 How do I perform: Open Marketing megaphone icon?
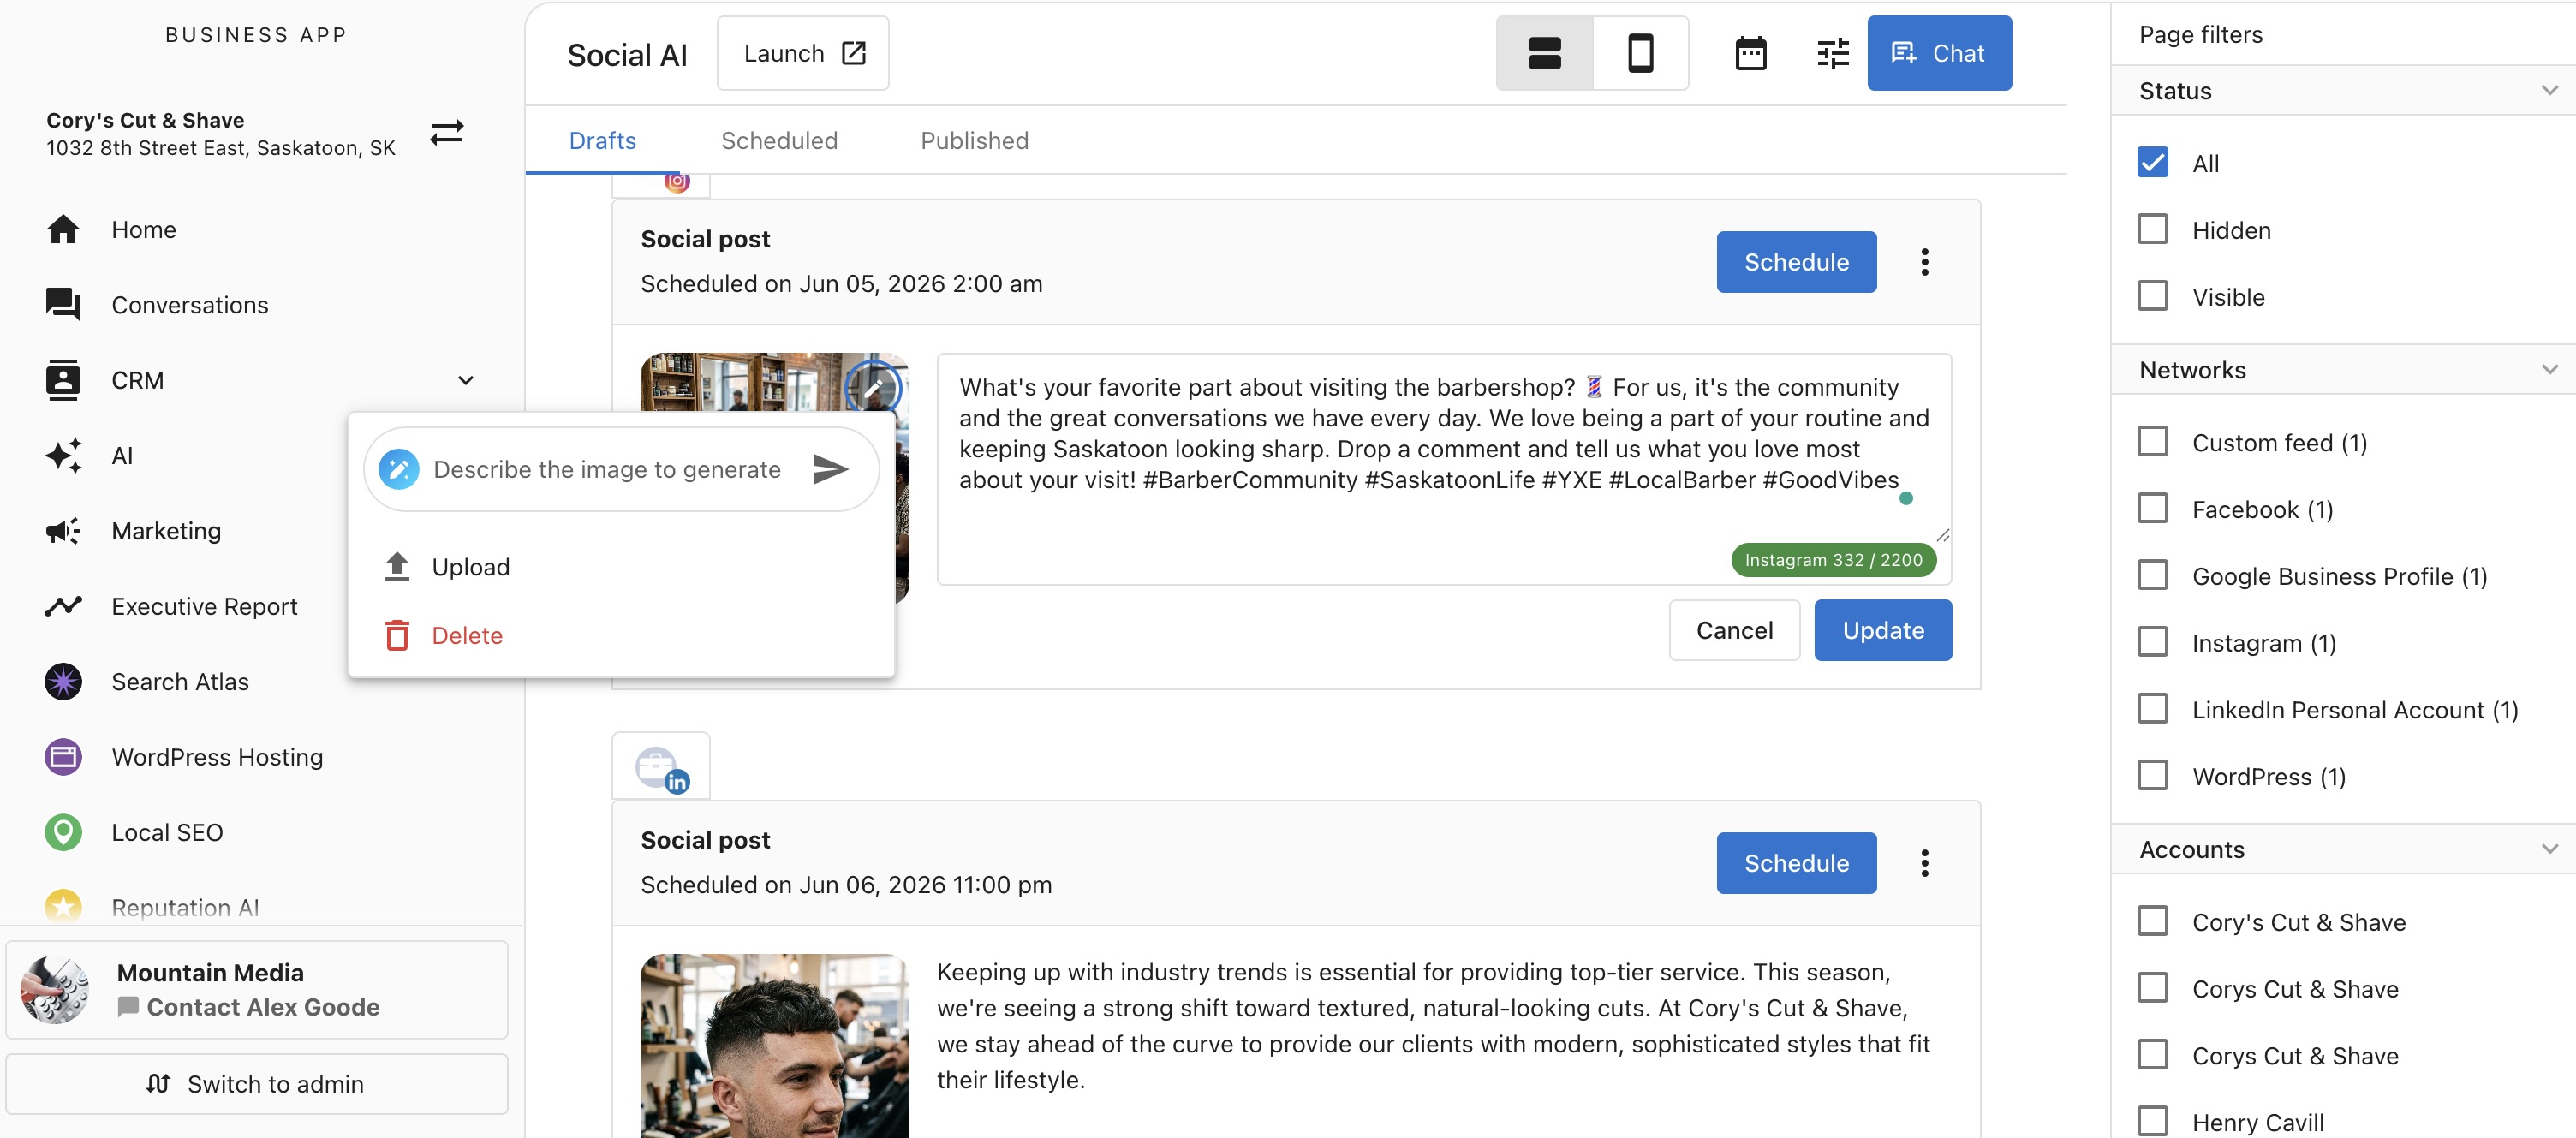coord(63,531)
